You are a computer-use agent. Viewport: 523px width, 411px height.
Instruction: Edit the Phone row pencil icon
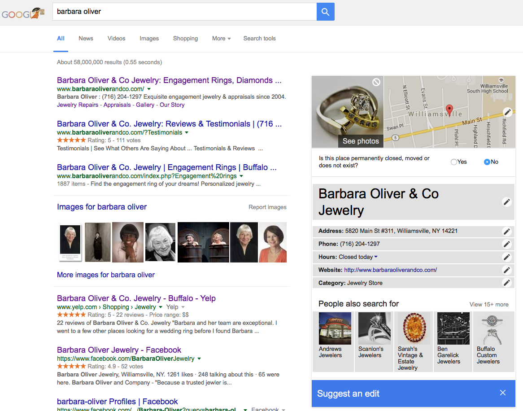[x=507, y=244]
